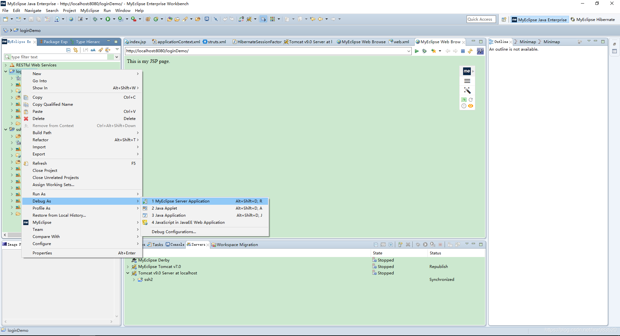Image resolution: width=620 pixels, height=336 pixels.
Task: Click the green Run toolbar button
Action: coord(108,19)
